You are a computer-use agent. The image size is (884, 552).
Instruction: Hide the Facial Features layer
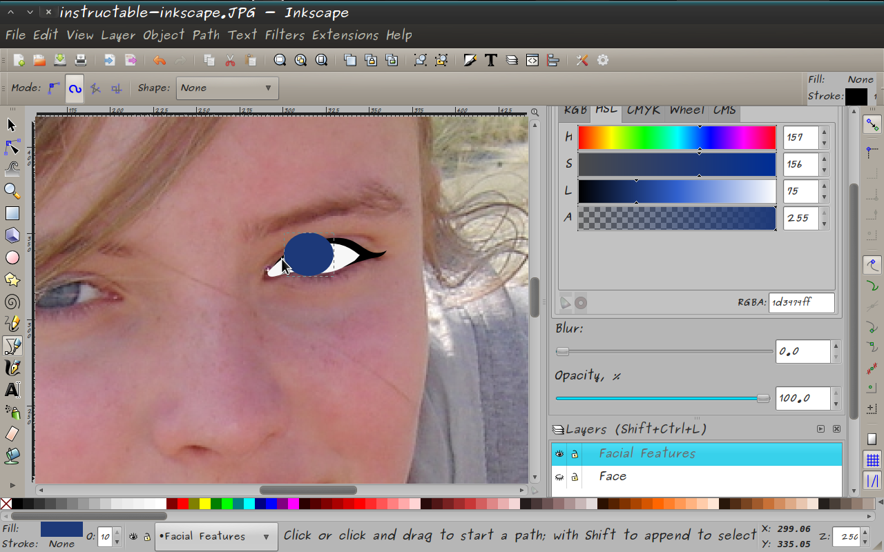(559, 453)
